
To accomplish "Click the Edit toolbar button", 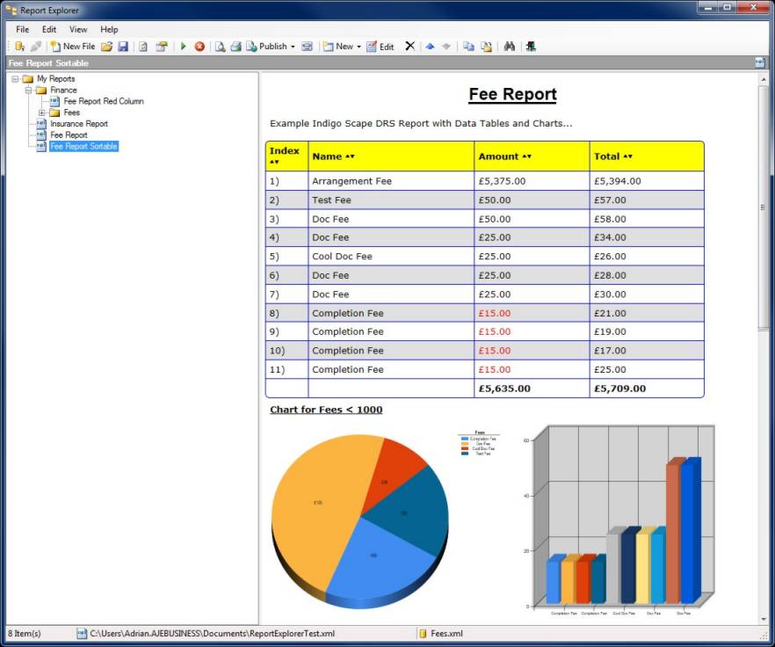I will tap(380, 47).
